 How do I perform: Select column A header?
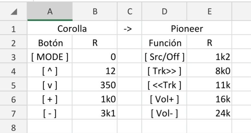click(50, 11)
